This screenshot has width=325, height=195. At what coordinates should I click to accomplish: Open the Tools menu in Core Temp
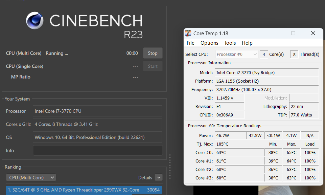pyautogui.click(x=230, y=43)
